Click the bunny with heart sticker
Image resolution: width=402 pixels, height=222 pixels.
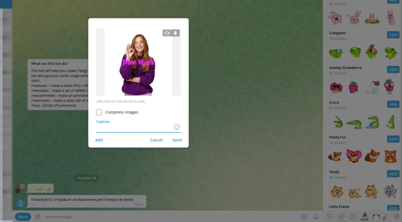[354, 18]
